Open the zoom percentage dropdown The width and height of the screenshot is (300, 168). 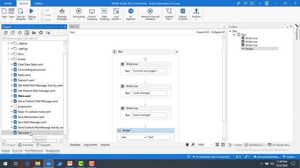pyautogui.click(x=211, y=145)
